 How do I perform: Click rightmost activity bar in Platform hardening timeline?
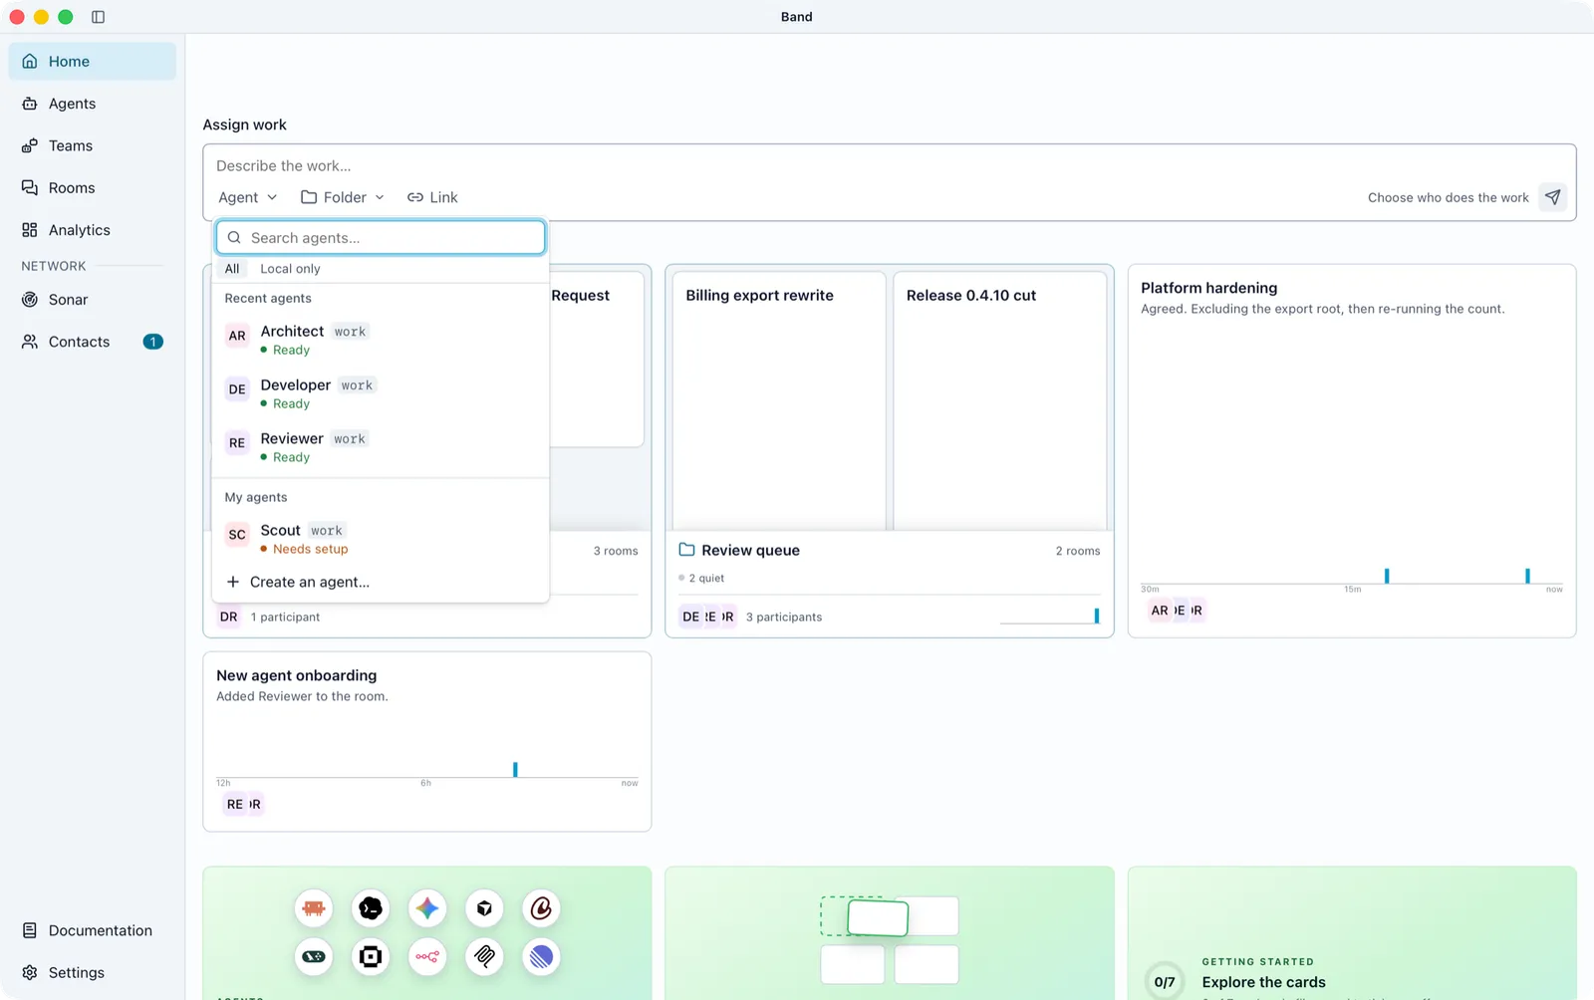pos(1527,576)
